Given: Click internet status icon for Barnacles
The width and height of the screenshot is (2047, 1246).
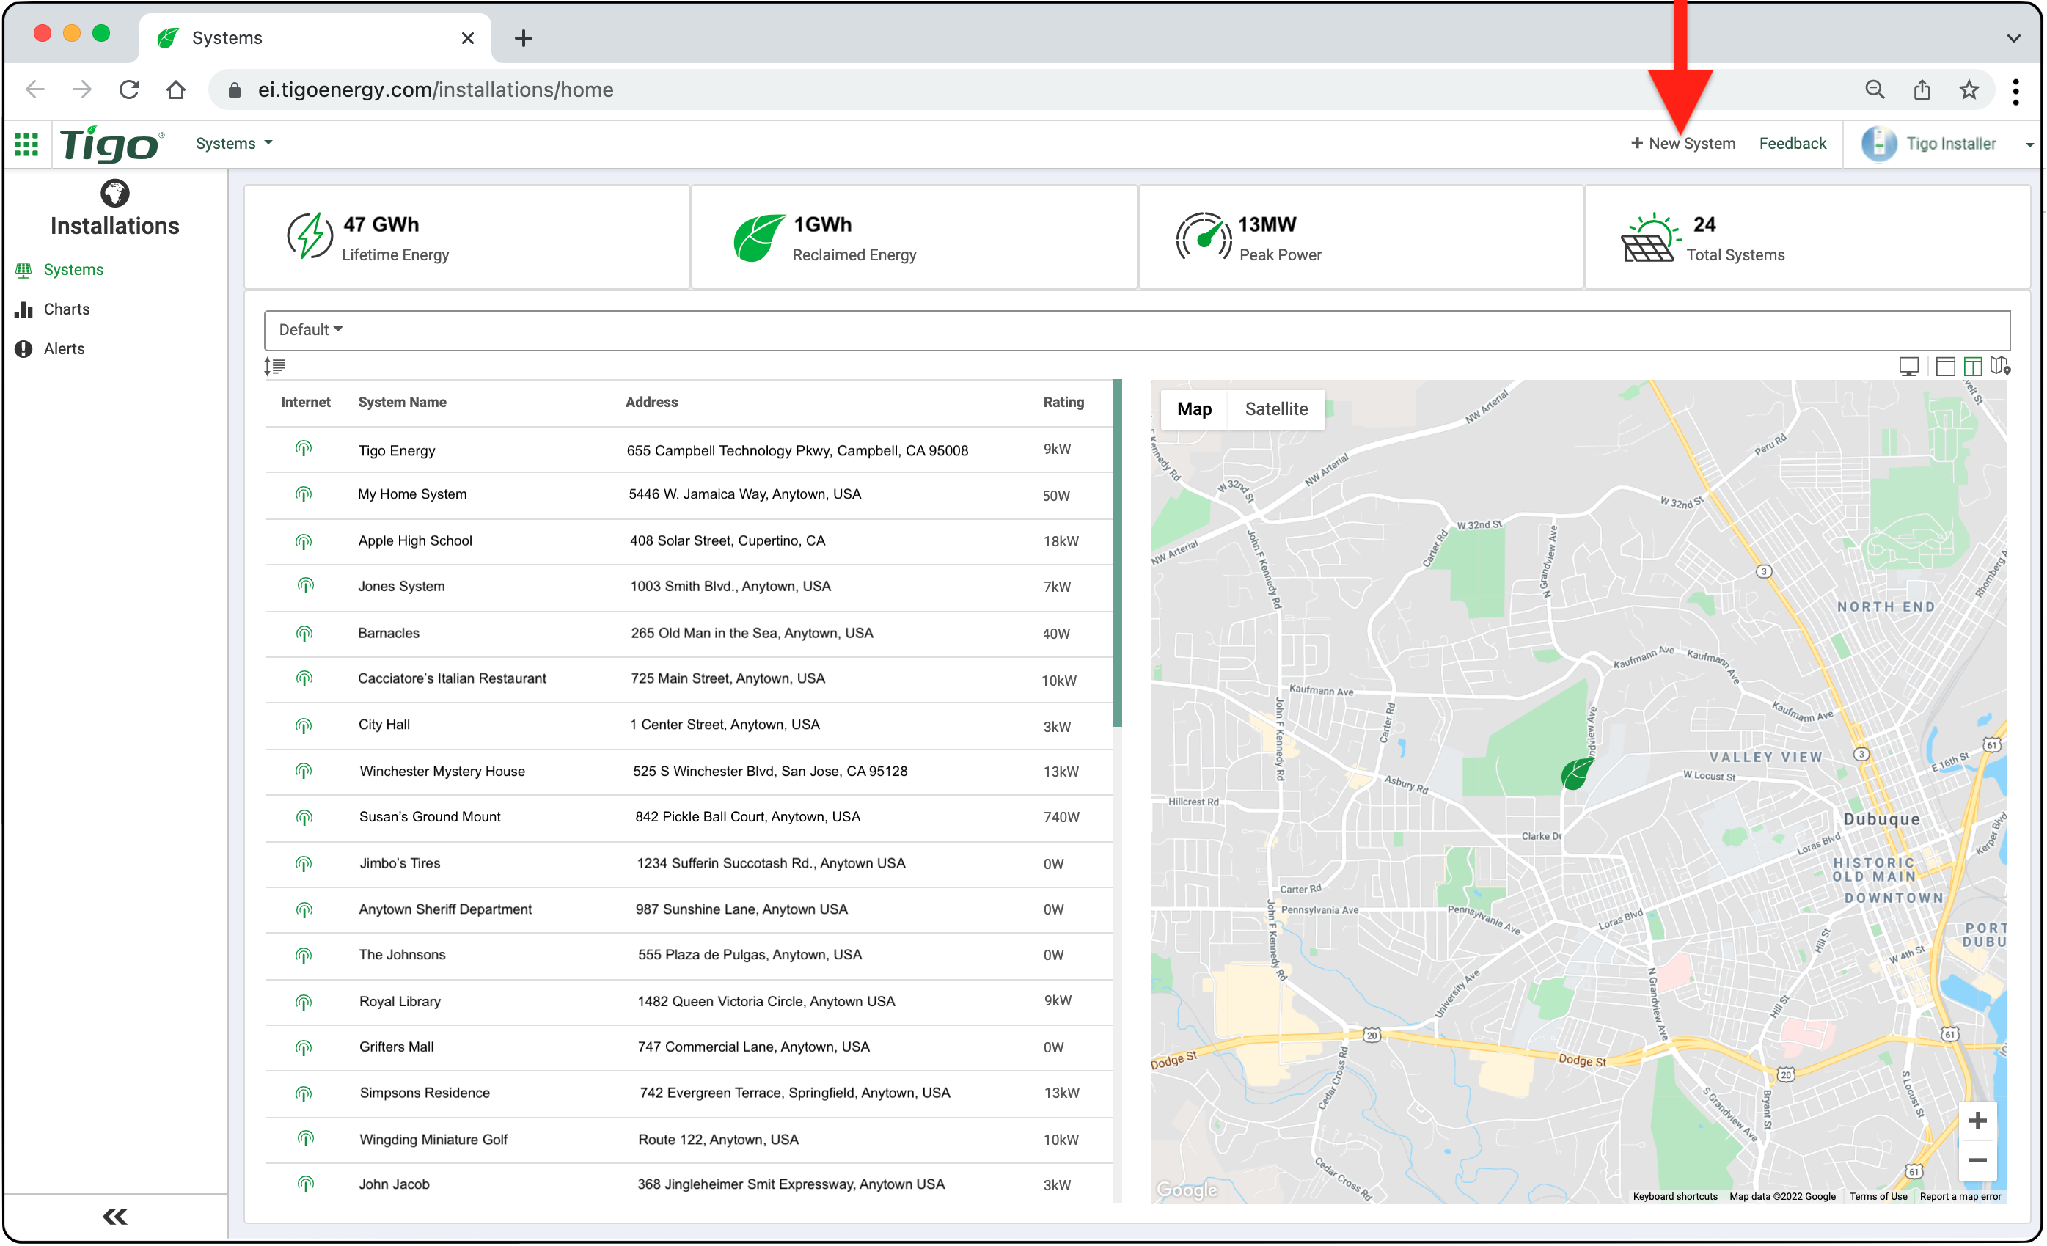Looking at the screenshot, I should pyautogui.click(x=304, y=634).
